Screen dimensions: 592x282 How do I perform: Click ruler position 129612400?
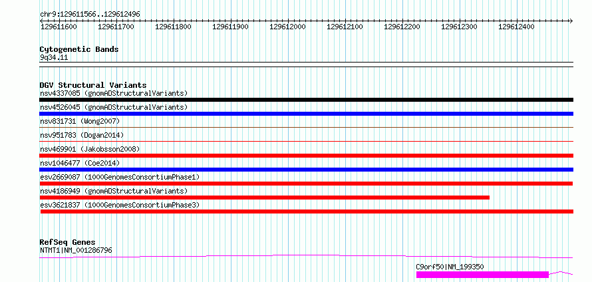point(516,27)
